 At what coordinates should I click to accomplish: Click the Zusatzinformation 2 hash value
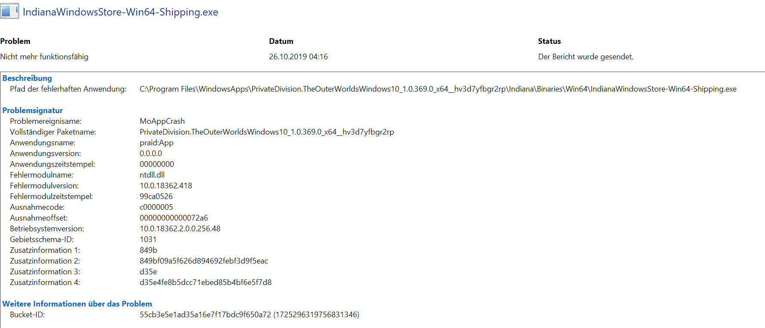(x=204, y=261)
